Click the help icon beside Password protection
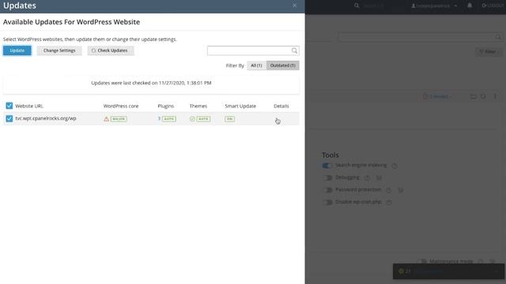Screen dimensions: 506x284 click(x=388, y=190)
